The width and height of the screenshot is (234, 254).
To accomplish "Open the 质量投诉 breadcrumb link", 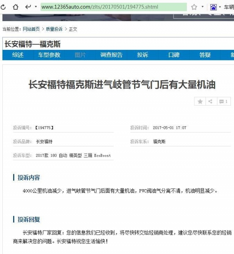I will (x=54, y=29).
